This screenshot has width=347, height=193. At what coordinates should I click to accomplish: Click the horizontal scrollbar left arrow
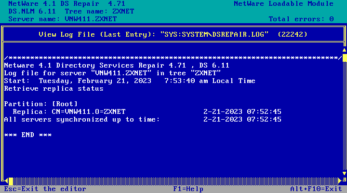click(x=6, y=181)
